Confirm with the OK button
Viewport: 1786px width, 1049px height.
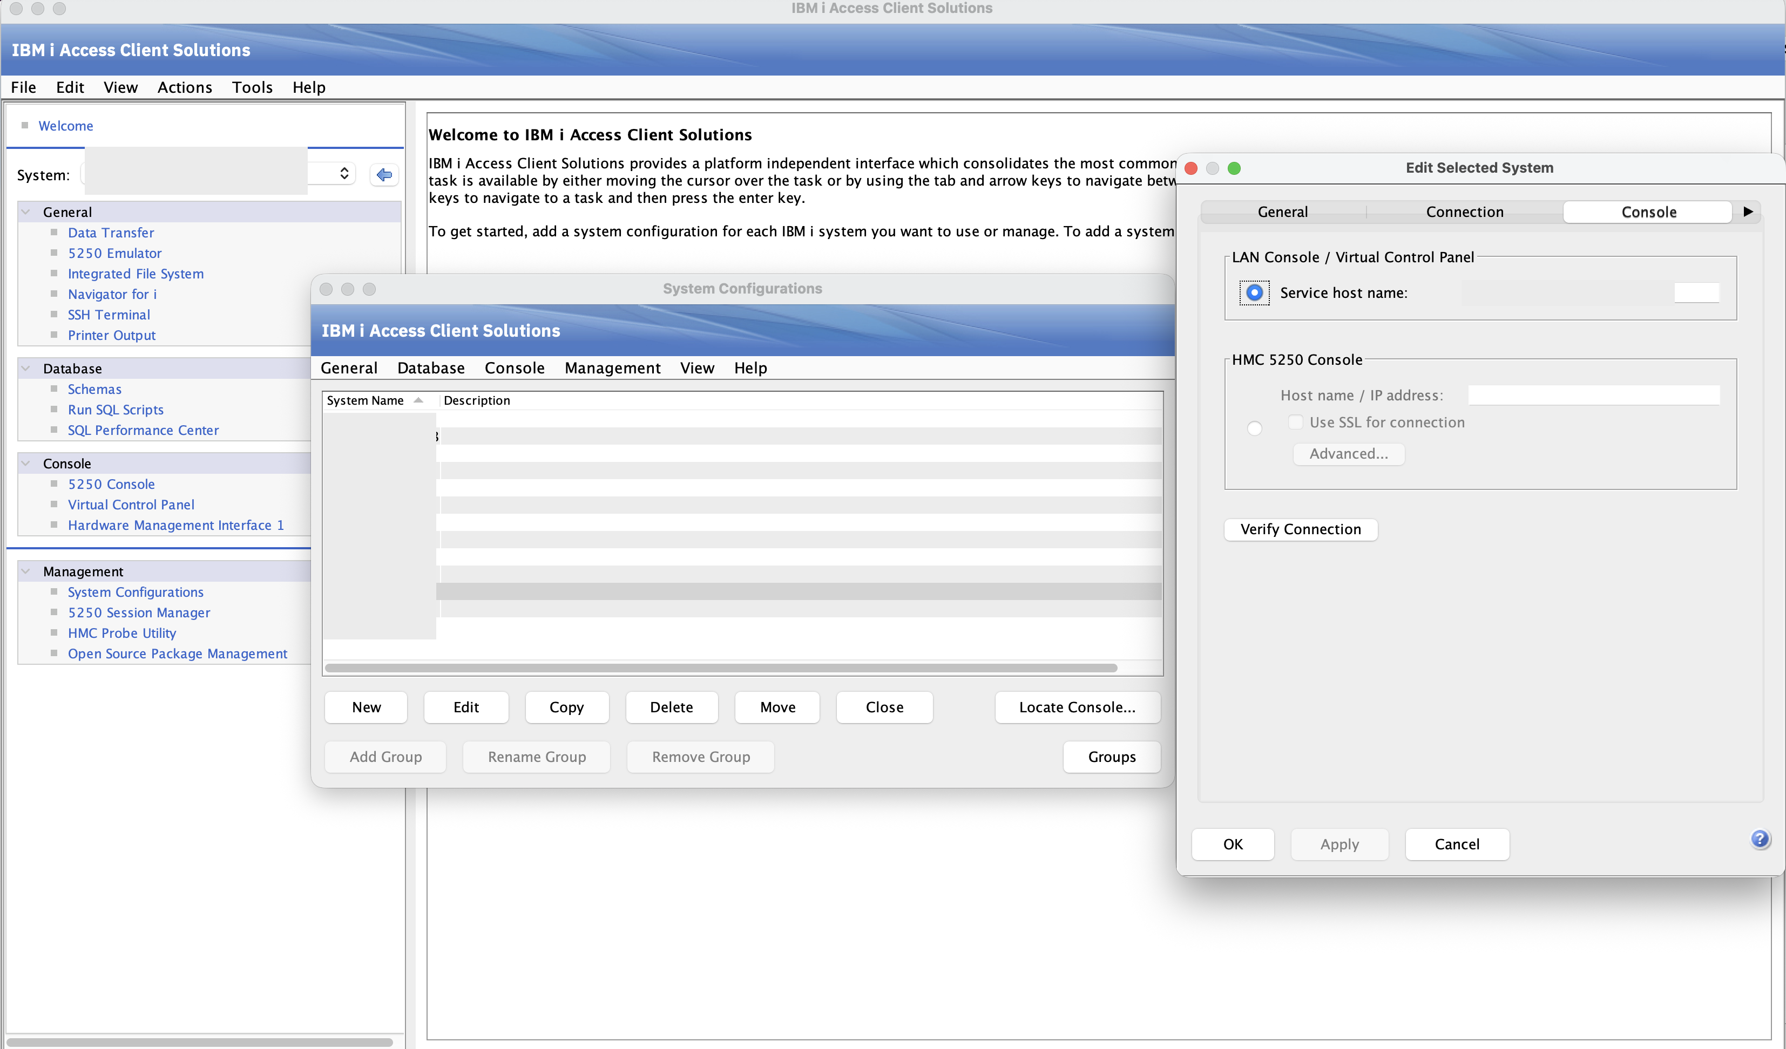[1233, 843]
